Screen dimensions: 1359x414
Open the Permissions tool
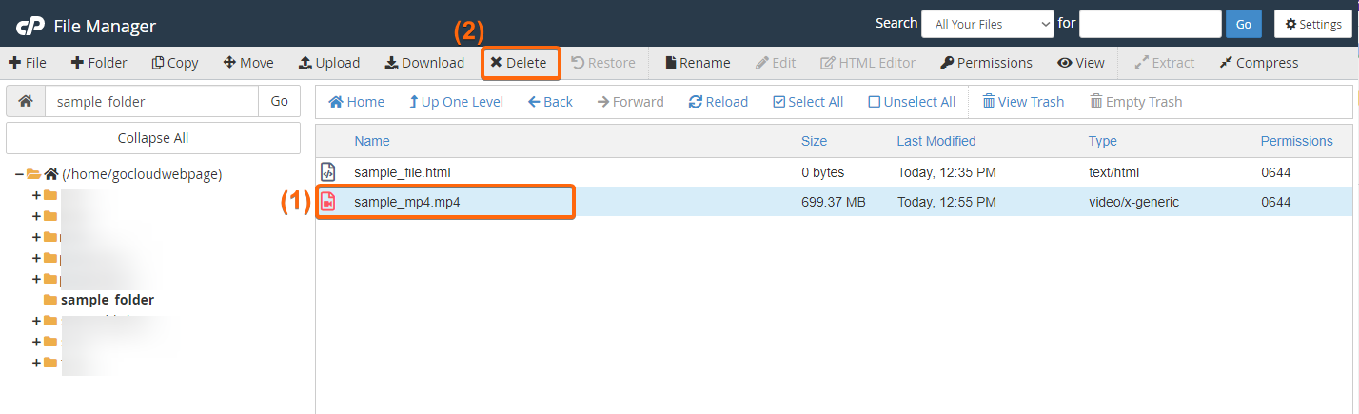coord(986,63)
